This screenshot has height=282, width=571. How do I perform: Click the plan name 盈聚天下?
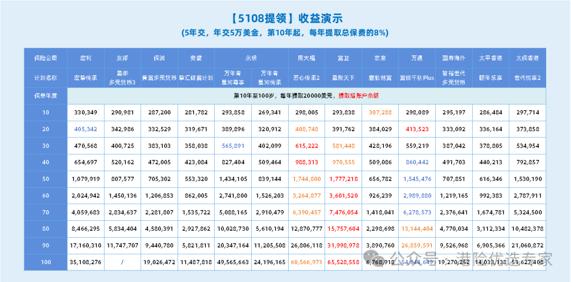coord(344,78)
